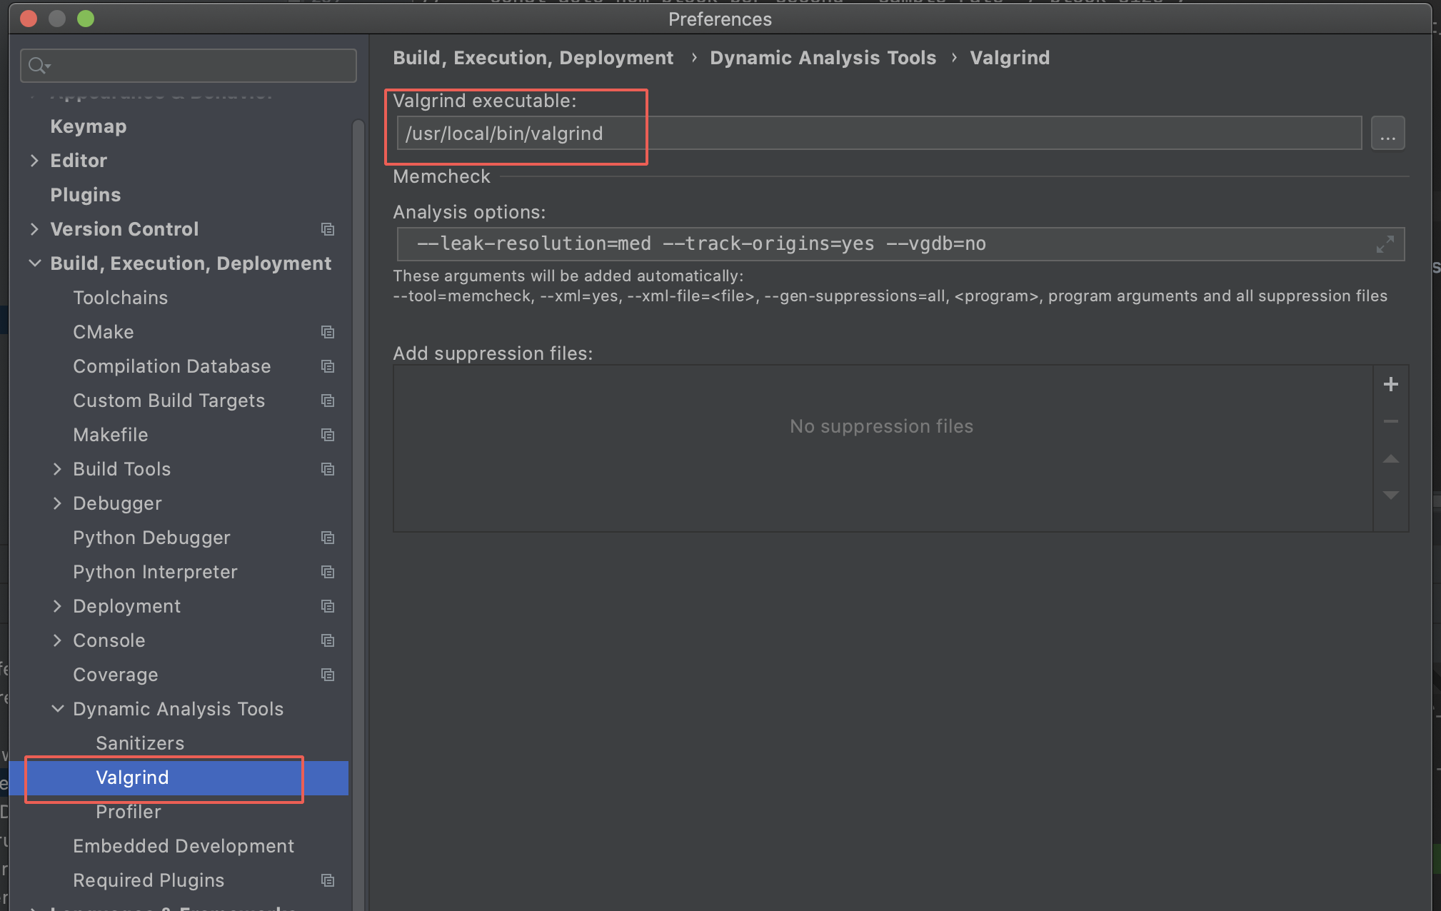Click the settings search field
This screenshot has height=911, width=1441.
pos(189,66)
